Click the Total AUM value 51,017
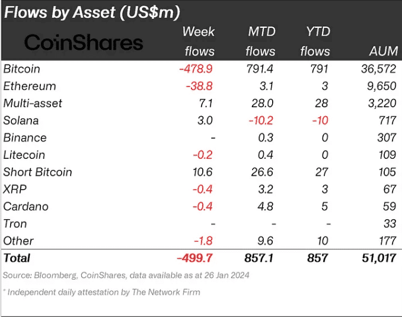 pos(378,258)
